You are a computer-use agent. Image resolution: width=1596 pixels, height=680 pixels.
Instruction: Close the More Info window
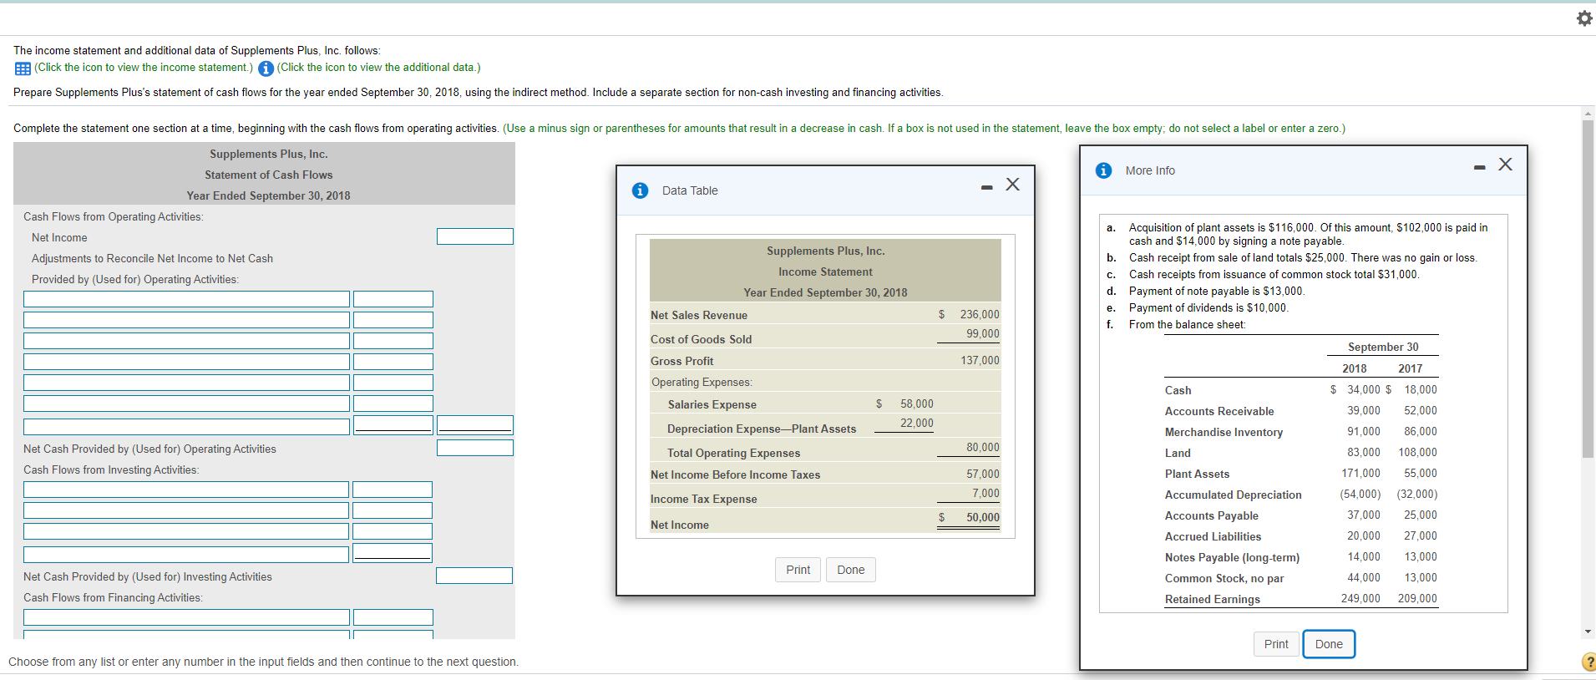click(x=1505, y=165)
